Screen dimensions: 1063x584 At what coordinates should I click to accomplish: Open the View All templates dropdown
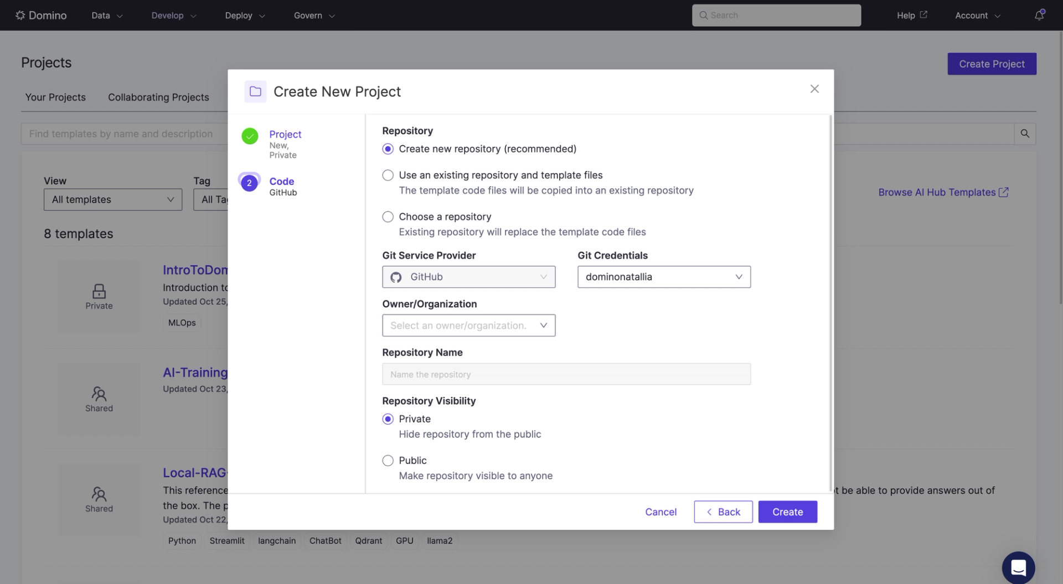[113, 199]
